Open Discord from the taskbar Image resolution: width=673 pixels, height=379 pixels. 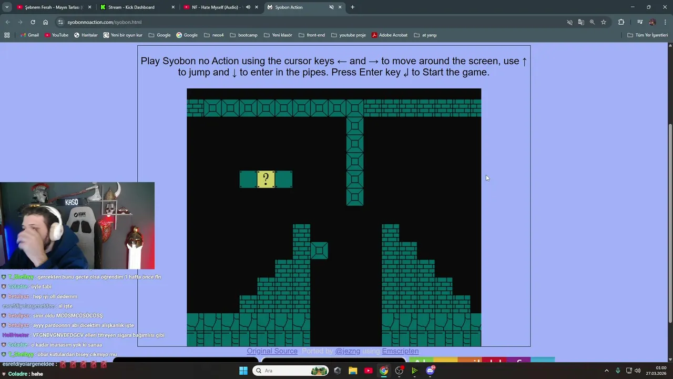click(x=430, y=371)
